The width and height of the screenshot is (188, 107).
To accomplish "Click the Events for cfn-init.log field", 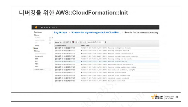I will pos(148,33).
